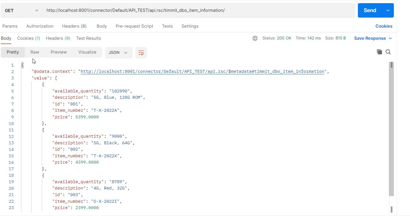This screenshot has height=216, width=410.
Task: Click the request URL field
Action: pos(199,10)
